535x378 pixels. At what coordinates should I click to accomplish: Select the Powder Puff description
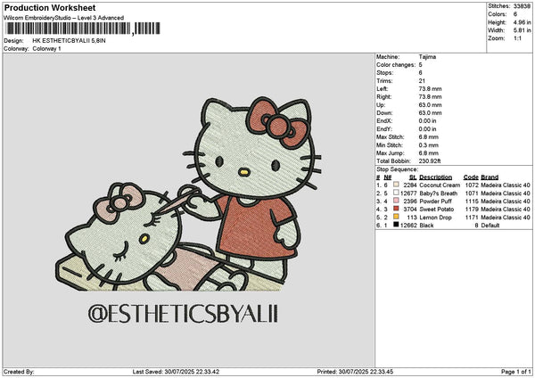click(x=435, y=201)
